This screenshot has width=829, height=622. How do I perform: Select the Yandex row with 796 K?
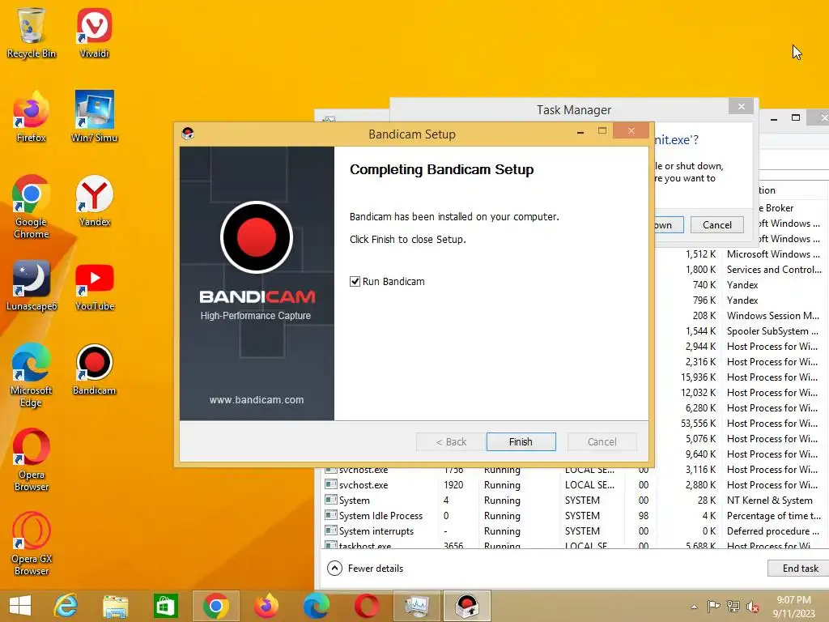click(740, 300)
